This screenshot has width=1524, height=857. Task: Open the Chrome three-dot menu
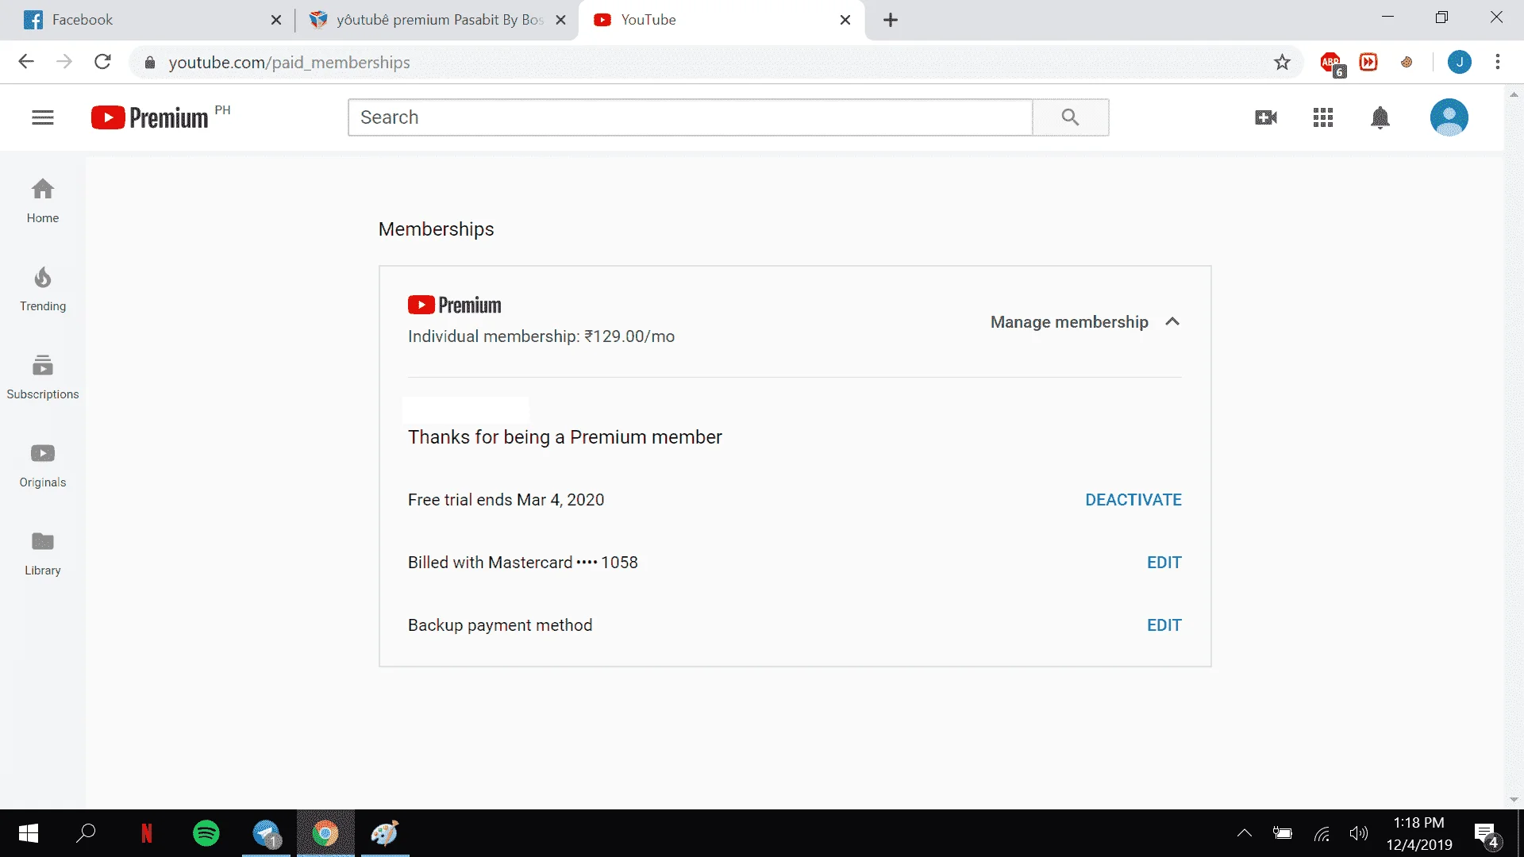coord(1498,62)
